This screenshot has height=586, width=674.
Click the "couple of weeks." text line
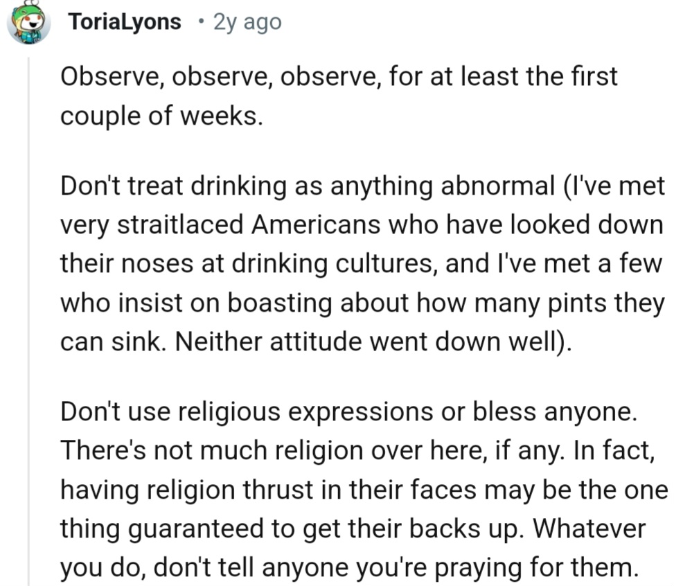(161, 114)
